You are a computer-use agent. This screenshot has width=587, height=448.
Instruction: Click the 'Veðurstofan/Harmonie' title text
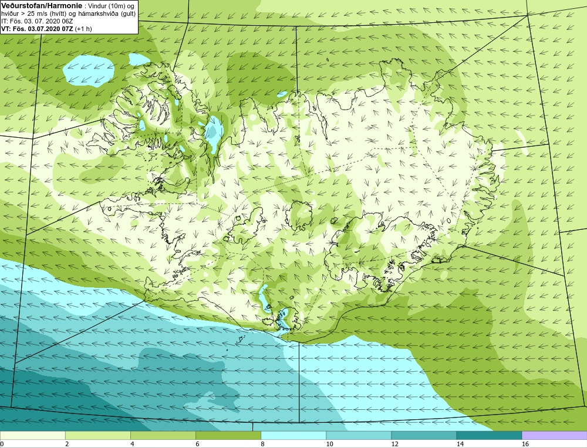tap(41, 6)
